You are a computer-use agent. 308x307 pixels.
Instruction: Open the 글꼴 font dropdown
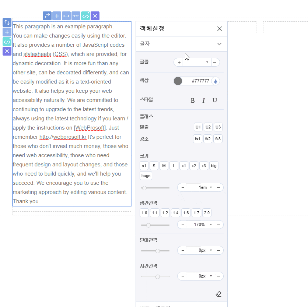pos(207,62)
